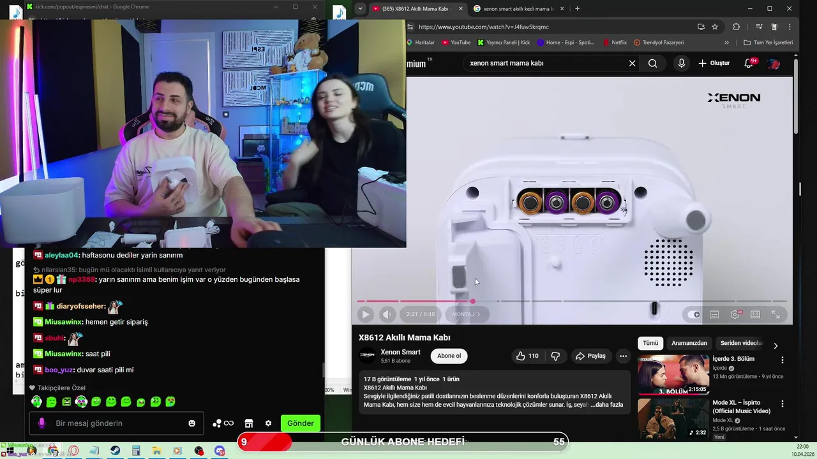
Task: Open the Kick chat shop icon
Action: (249, 423)
